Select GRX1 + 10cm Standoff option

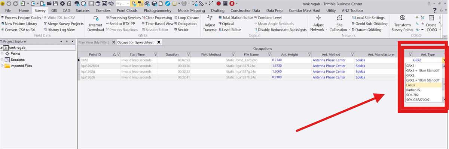tap(423, 70)
